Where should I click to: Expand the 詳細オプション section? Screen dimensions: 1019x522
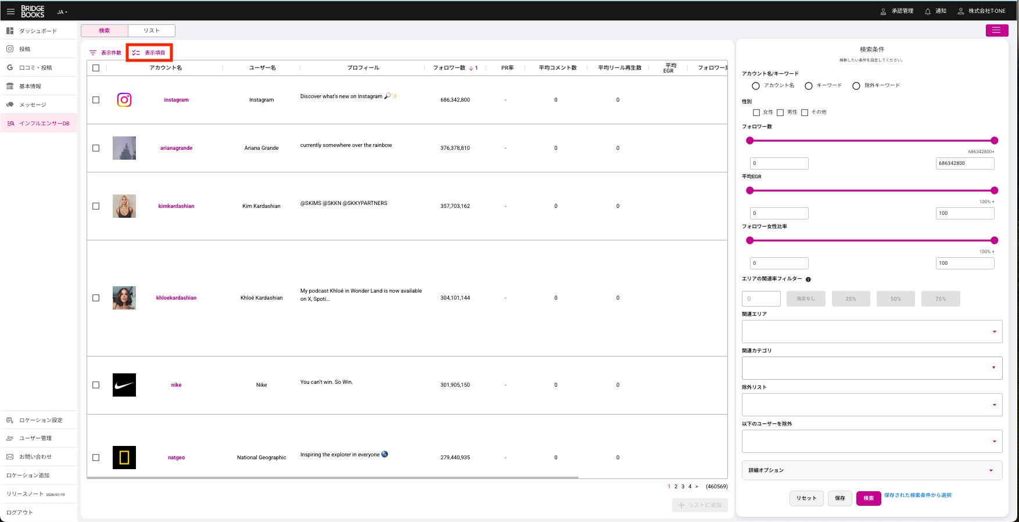(871, 470)
